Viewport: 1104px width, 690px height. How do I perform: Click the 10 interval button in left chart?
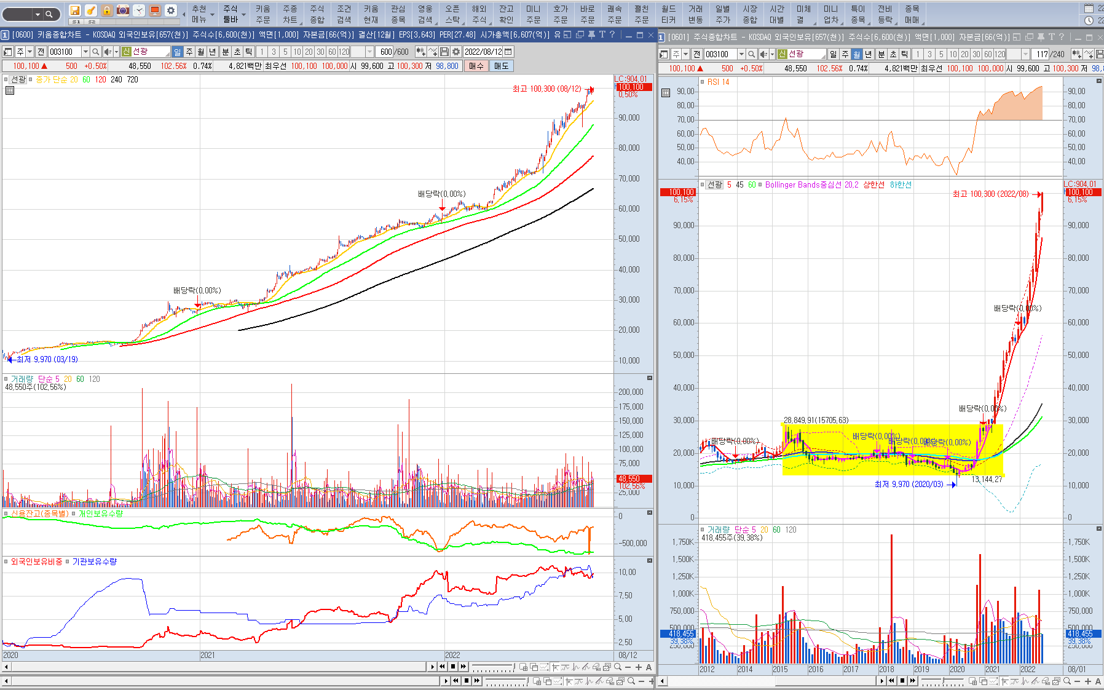point(297,52)
